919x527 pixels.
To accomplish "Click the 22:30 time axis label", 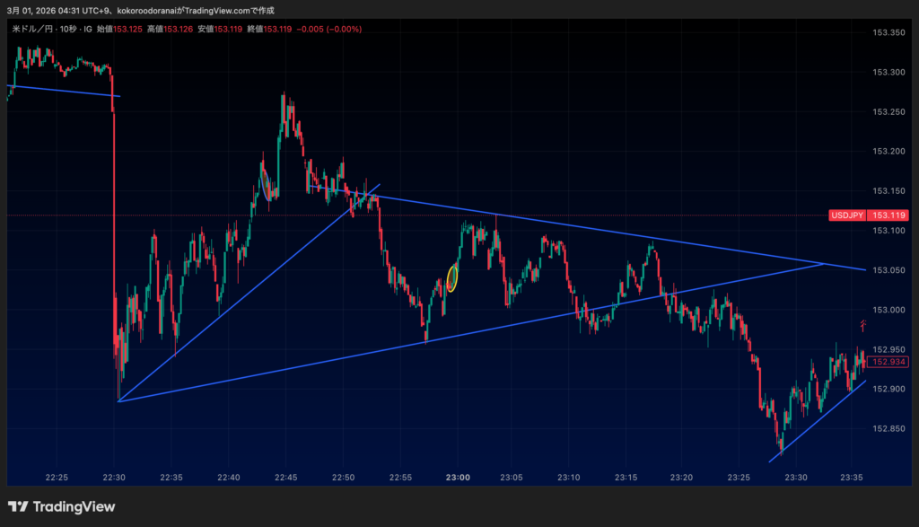I will [114, 478].
